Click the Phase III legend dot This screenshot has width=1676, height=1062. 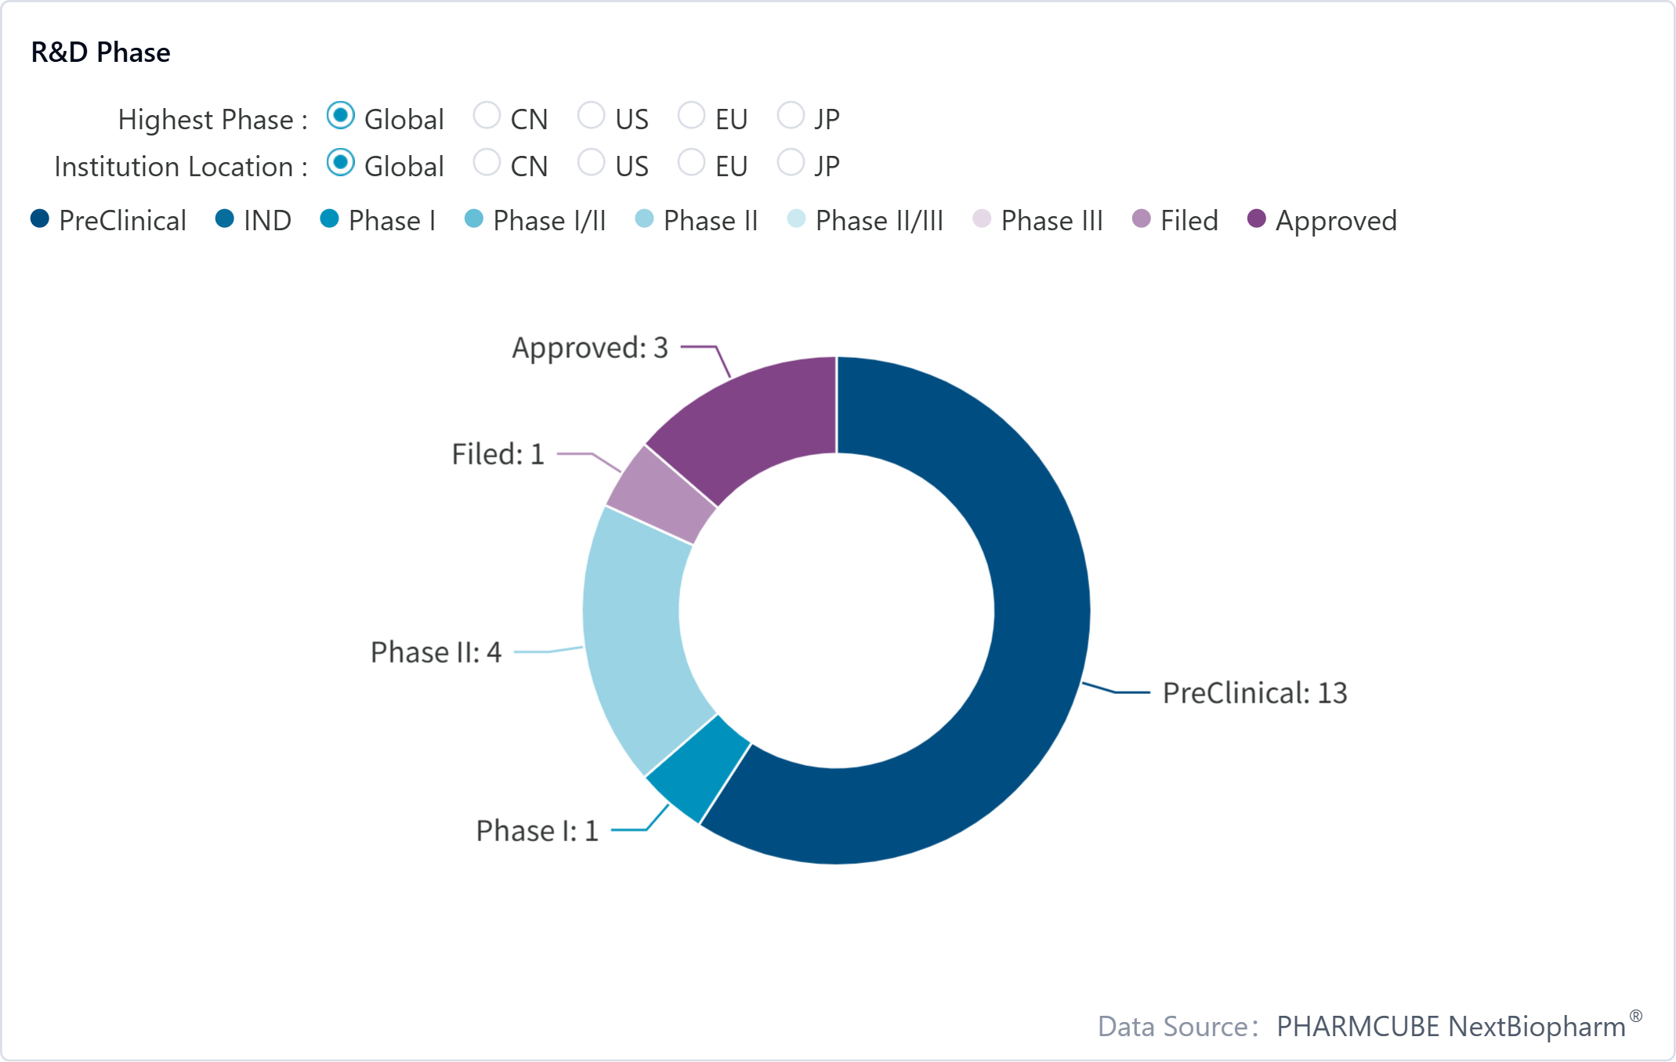[982, 219]
